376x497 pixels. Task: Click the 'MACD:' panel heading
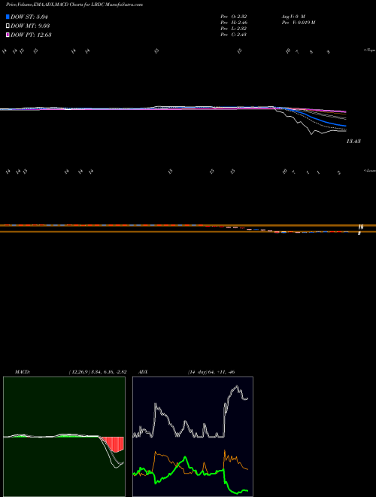(x=23, y=372)
